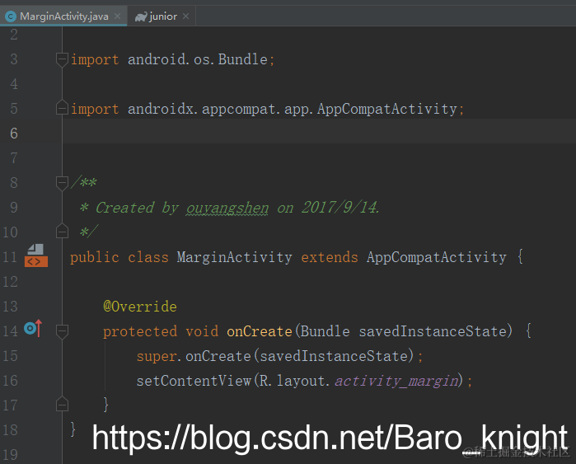Click the word Bundle in the android.os import

coord(243,59)
